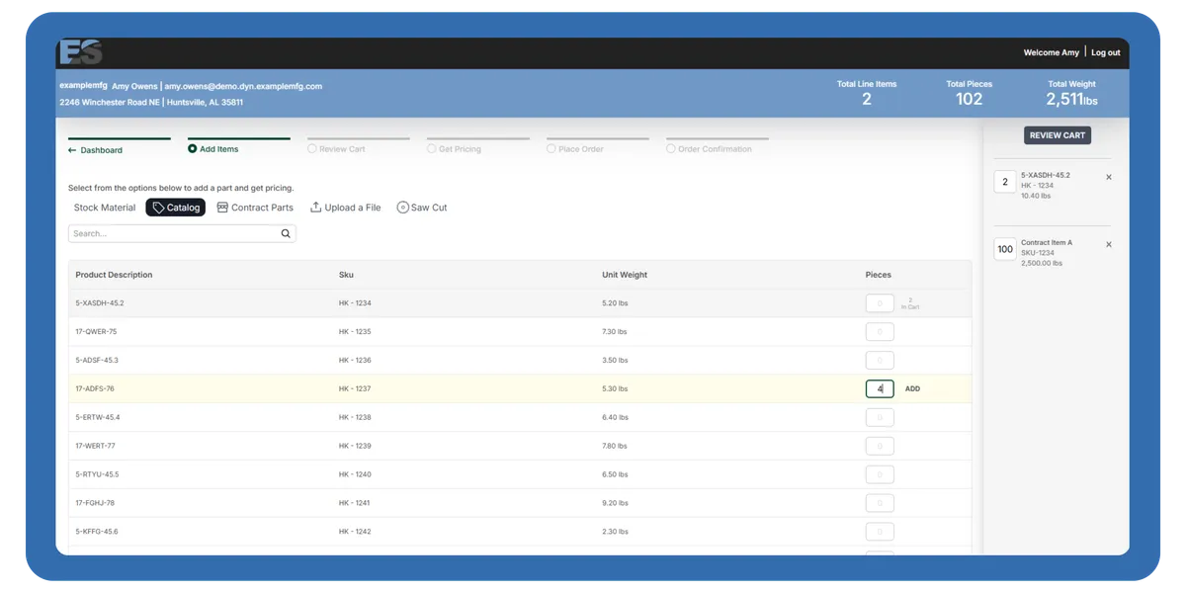Click Total Line Items value
Image resolution: width=1186 pixels, height=593 pixels.
(x=867, y=99)
